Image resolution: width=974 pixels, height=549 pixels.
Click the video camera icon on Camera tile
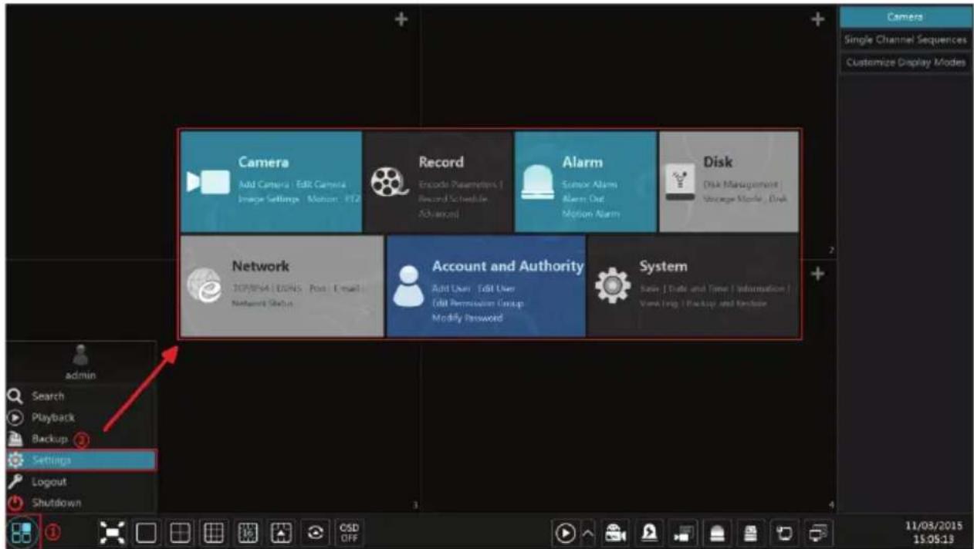point(208,182)
